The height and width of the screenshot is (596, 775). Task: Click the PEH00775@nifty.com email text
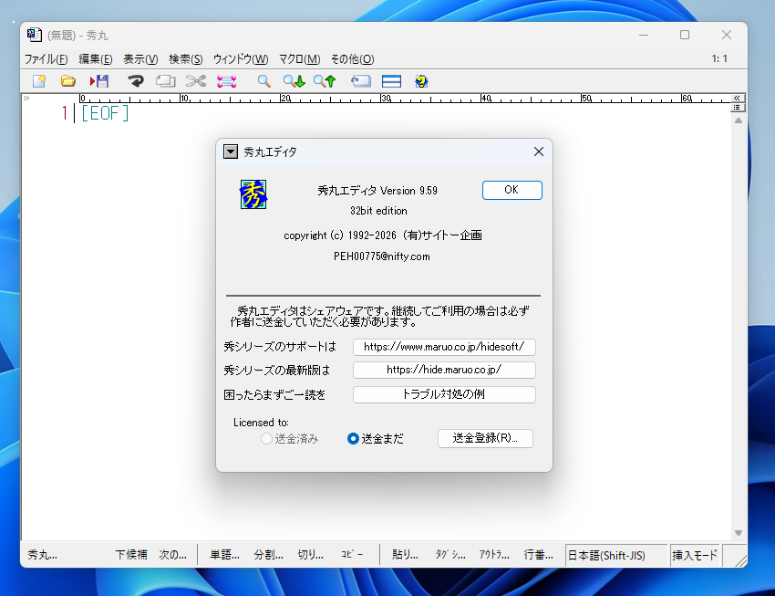(x=381, y=256)
